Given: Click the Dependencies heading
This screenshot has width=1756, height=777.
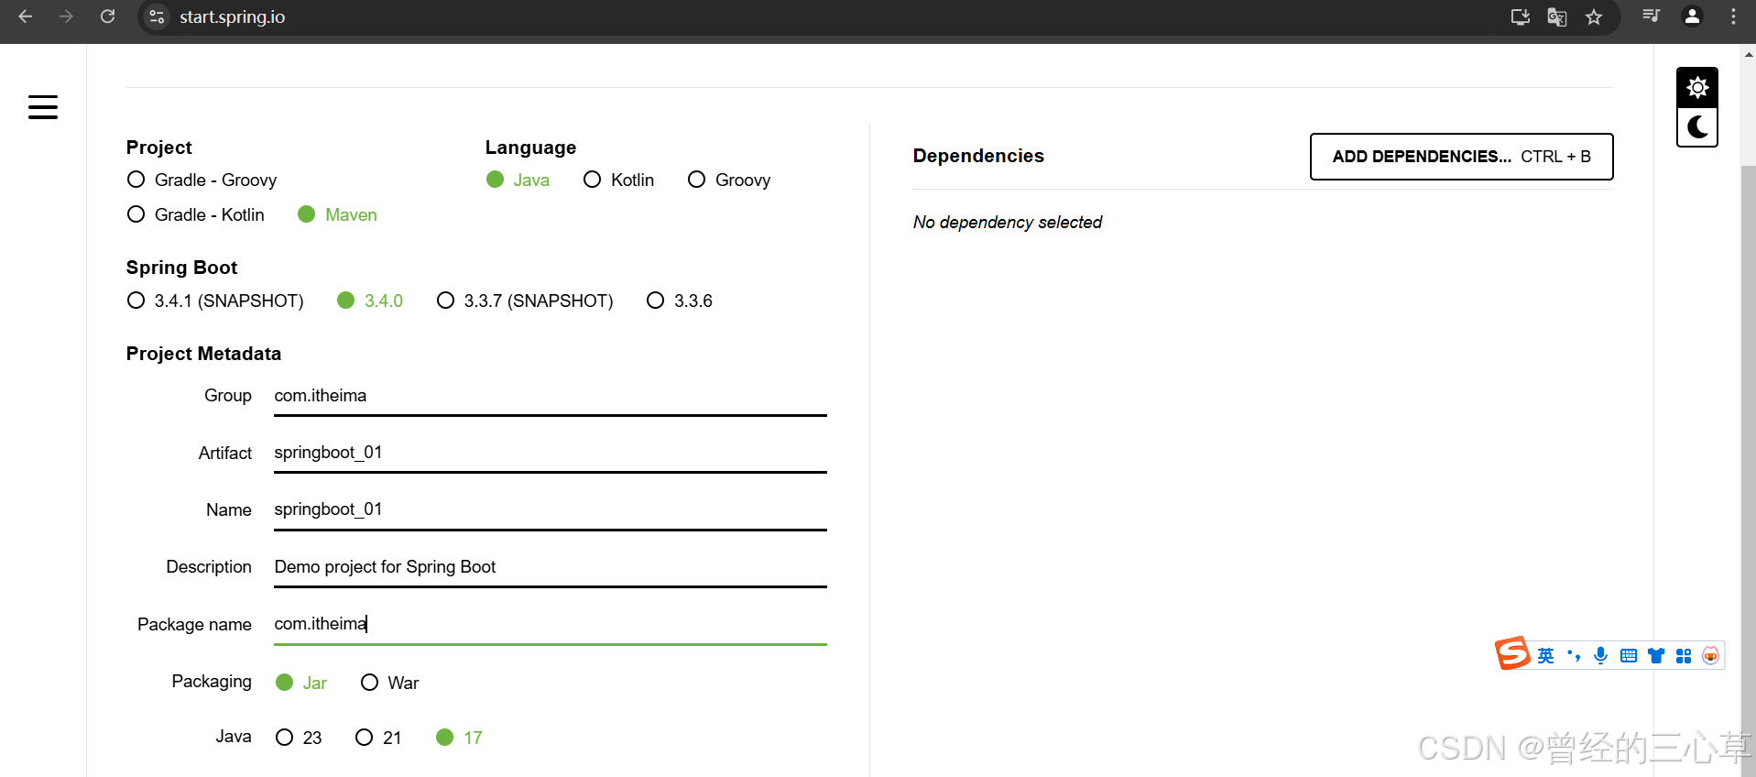Looking at the screenshot, I should point(978,156).
